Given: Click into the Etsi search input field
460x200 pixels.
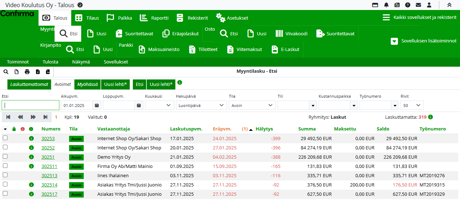Looking at the screenshot, I should pos(31,106).
